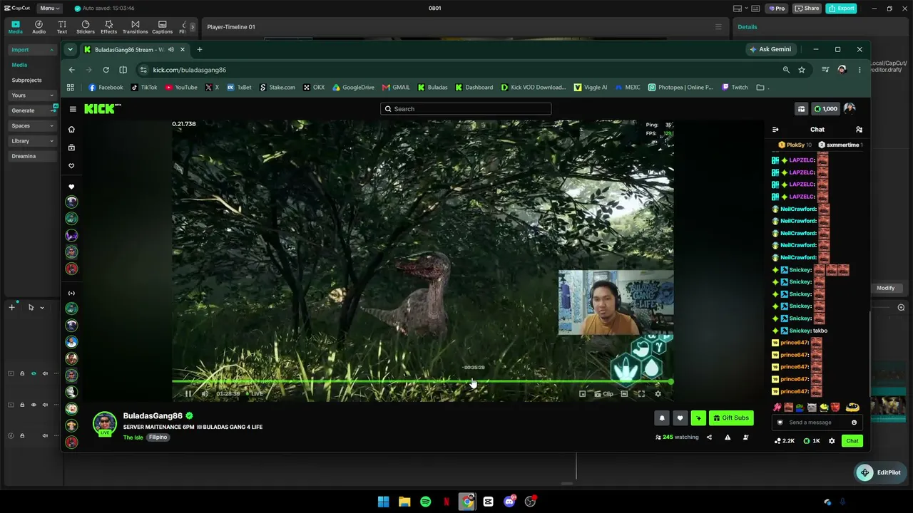Screen dimensions: 913x513
Task: Click the Gift Subs button
Action: tap(731, 418)
